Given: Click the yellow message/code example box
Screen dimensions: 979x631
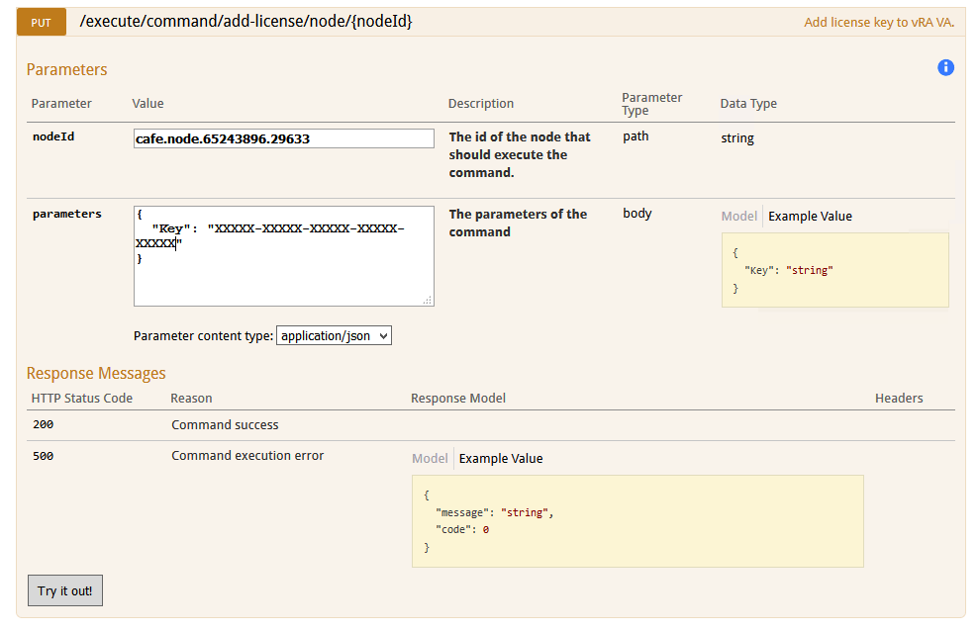Looking at the screenshot, I should click(637, 521).
